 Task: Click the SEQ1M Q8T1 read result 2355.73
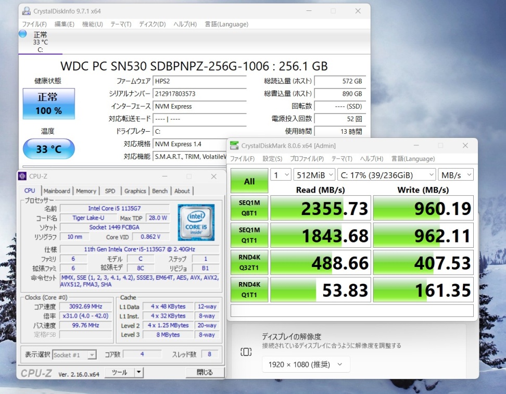click(x=321, y=208)
